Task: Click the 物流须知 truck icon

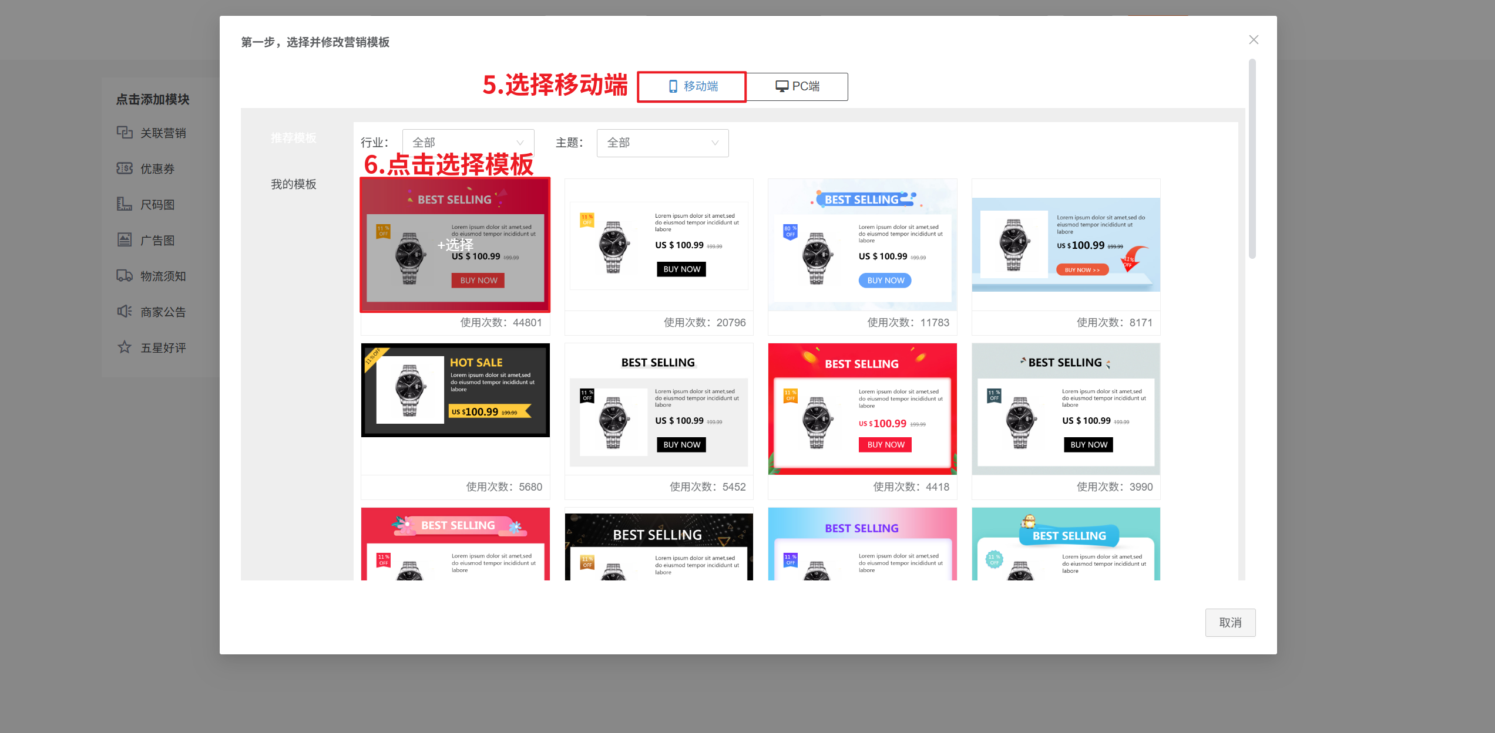Action: tap(125, 276)
